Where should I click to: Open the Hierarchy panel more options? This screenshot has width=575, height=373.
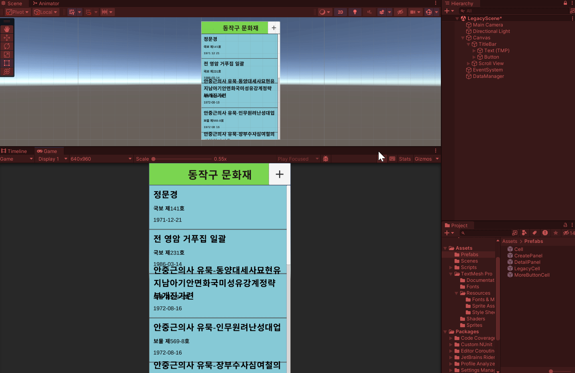572,3
